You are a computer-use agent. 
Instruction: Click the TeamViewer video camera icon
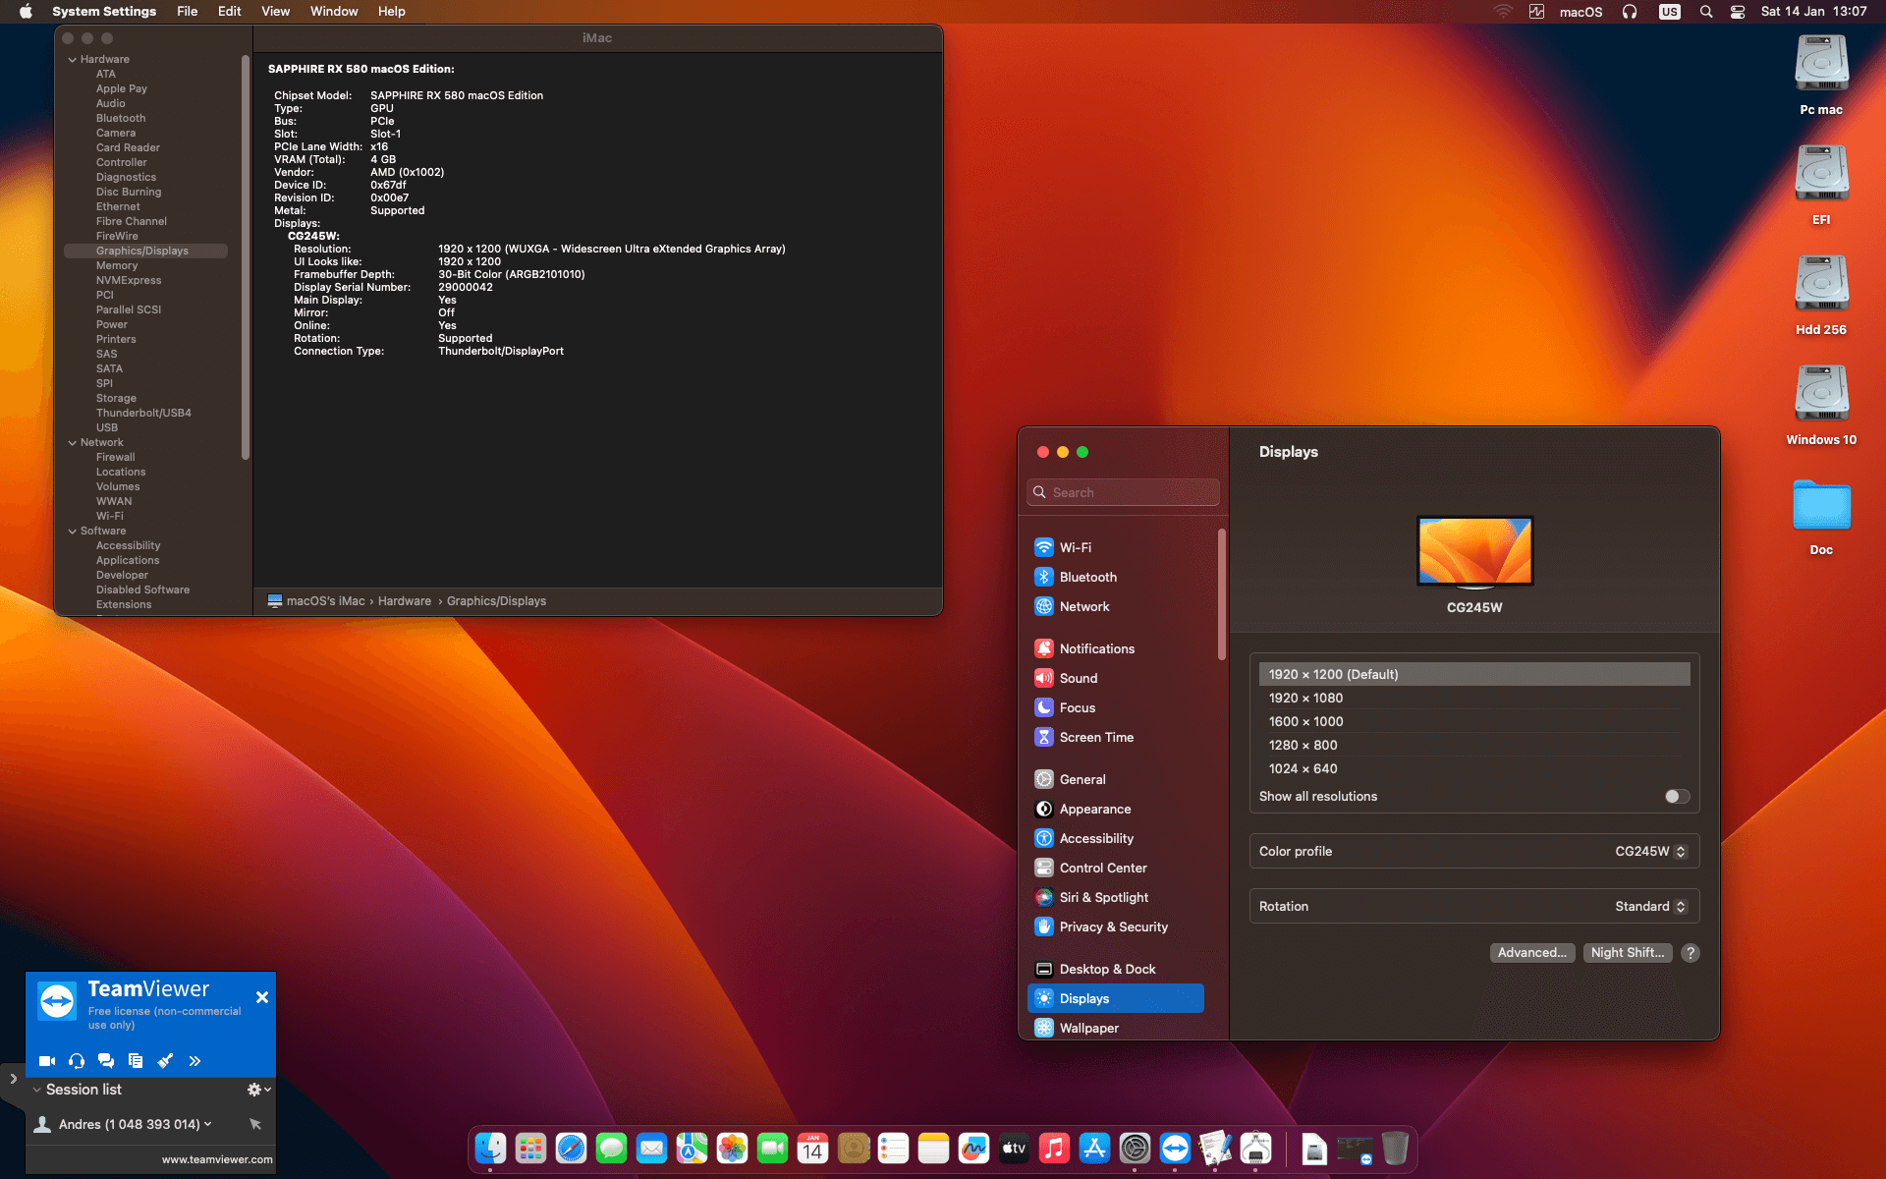[46, 1061]
